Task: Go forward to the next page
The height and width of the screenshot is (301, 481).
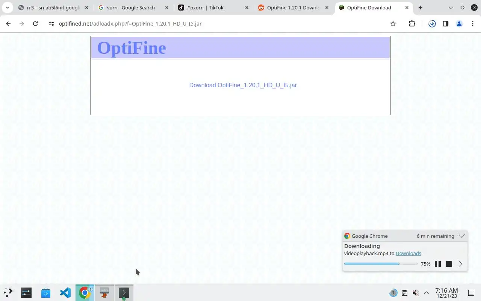Action: pyautogui.click(x=22, y=24)
